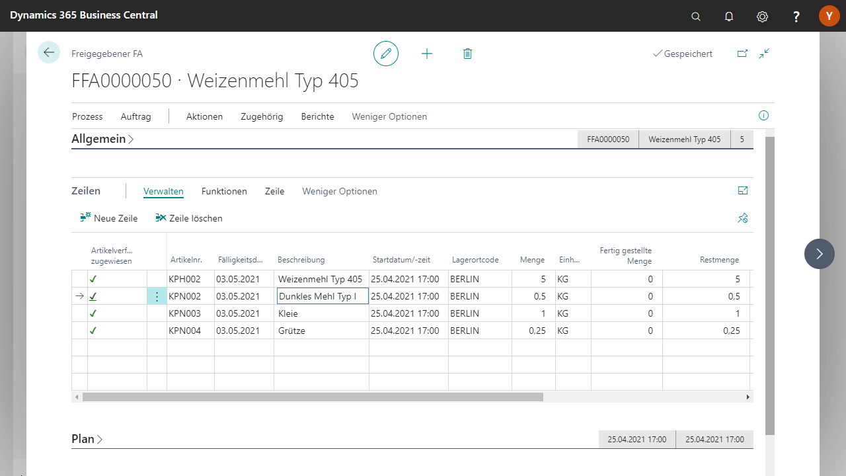Click Gespeichert status indicator
846x476 pixels.
[x=683, y=54]
